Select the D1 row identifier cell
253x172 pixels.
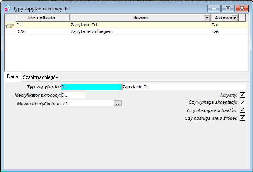[x=19, y=25]
